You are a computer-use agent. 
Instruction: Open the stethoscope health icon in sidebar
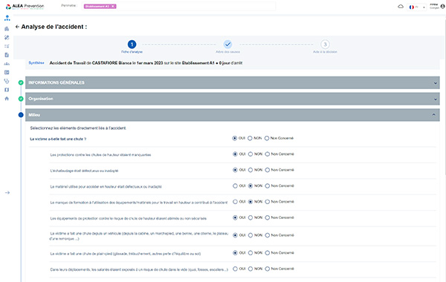pos(7,81)
